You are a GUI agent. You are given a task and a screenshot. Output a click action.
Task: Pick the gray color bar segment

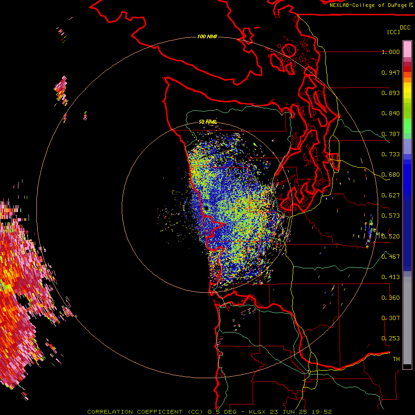[x=407, y=320]
